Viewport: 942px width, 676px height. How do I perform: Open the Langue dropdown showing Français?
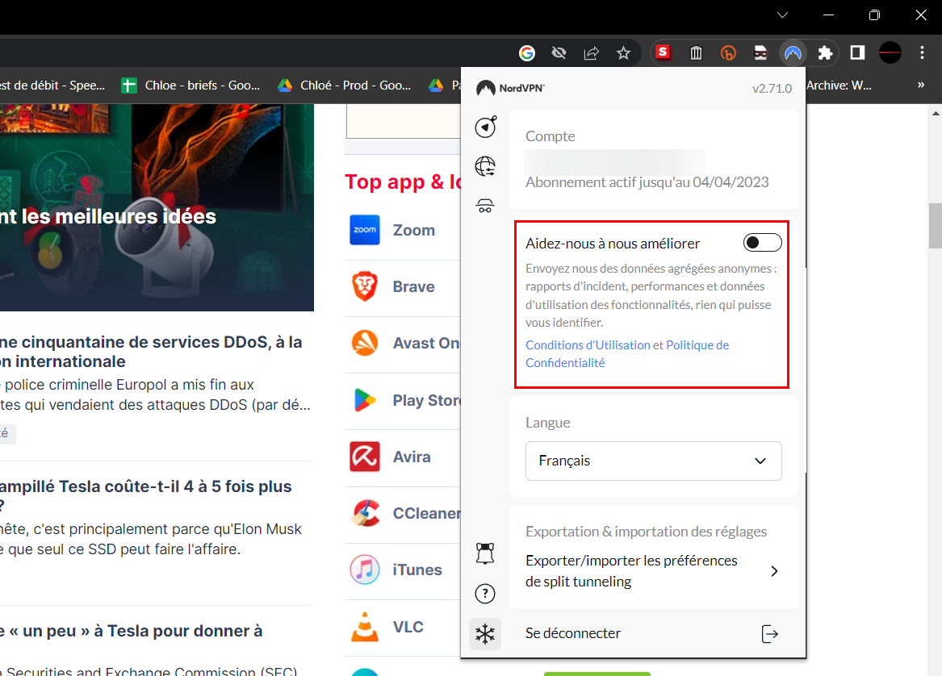click(653, 461)
